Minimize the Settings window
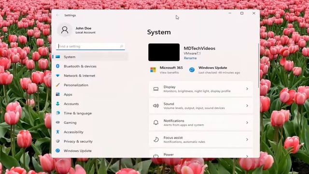Image resolution: width=309 pixels, height=174 pixels. [x=230, y=13]
